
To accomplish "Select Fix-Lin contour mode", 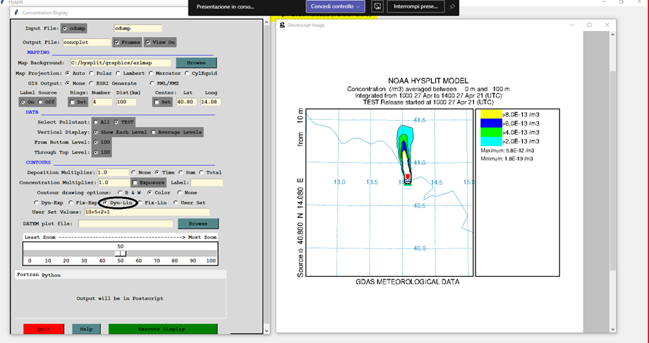I will click(x=140, y=203).
